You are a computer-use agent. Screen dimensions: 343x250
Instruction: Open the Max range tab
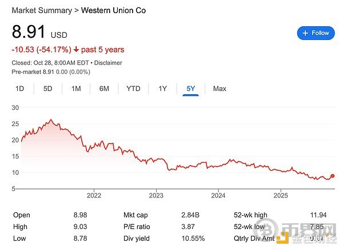tap(220, 88)
